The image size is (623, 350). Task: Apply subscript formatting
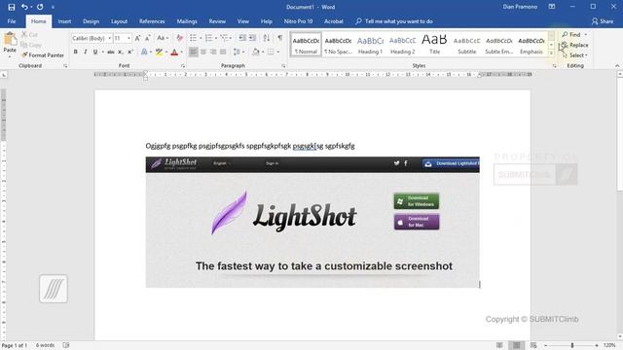121,52
